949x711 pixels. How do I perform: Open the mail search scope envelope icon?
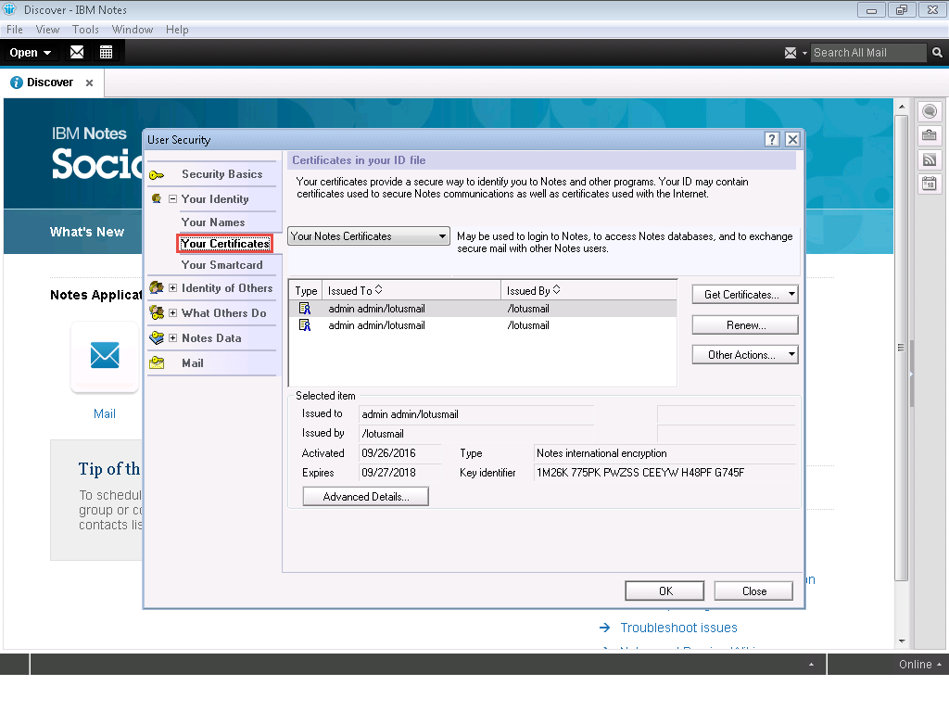(x=791, y=53)
